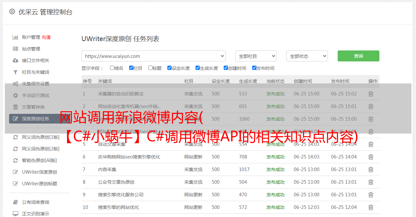The height and width of the screenshot is (217, 416).
Task: Toggle the 发布时间 field checkbox
Action: (254, 68)
